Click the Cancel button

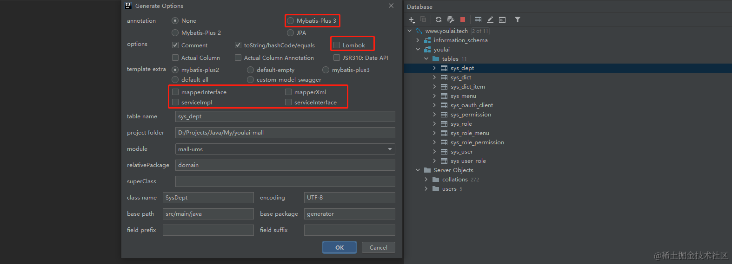tap(379, 247)
